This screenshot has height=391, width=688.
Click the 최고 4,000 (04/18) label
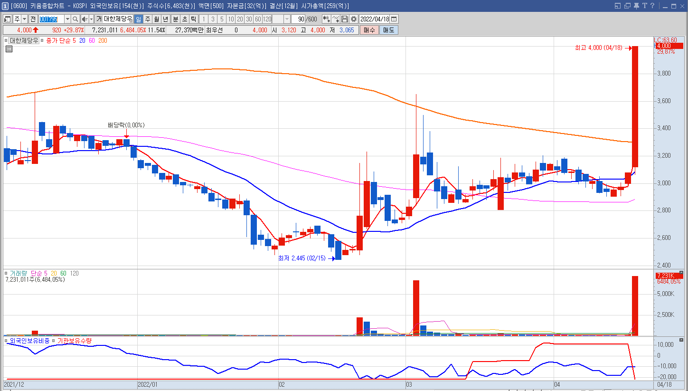click(x=598, y=48)
